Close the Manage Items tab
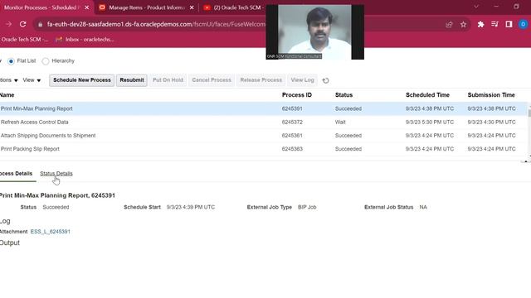The image size is (531, 298). 192,7
